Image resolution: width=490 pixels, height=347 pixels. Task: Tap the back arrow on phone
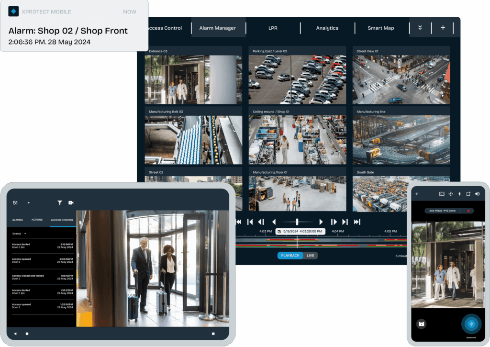pyautogui.click(x=417, y=194)
